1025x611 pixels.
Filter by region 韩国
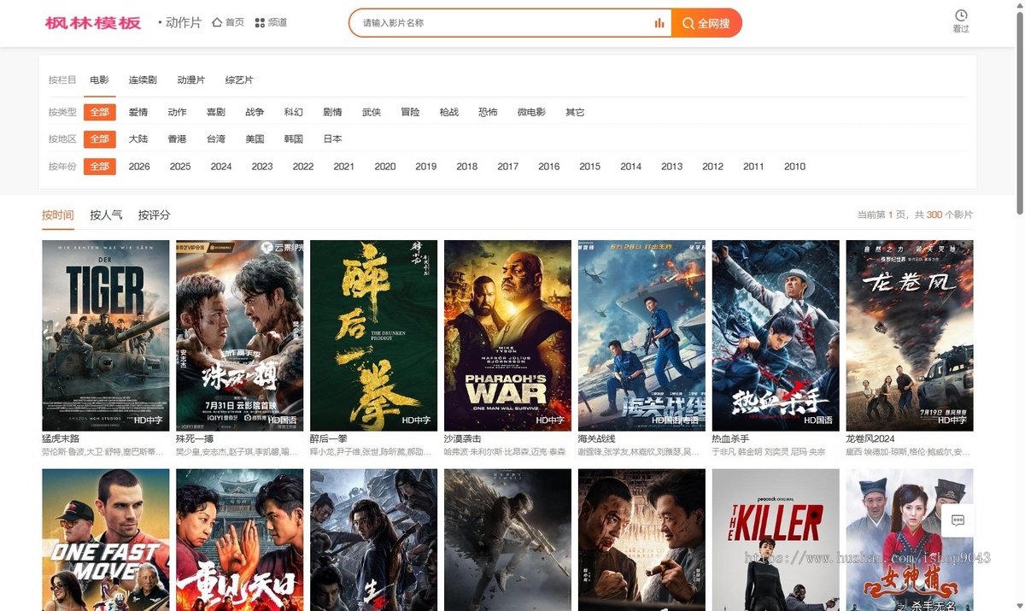[294, 138]
